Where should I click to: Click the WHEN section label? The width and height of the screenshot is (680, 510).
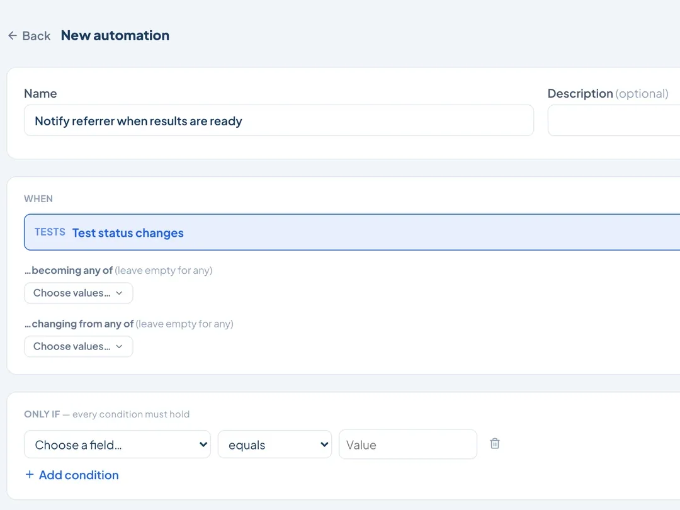38,198
